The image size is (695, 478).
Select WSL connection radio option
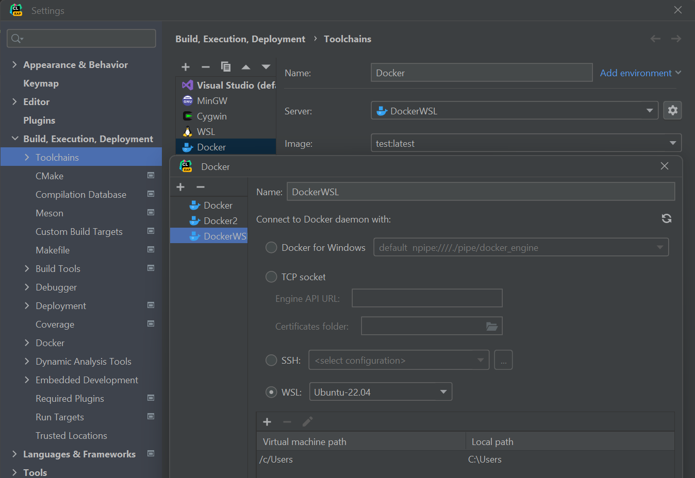[x=271, y=392]
